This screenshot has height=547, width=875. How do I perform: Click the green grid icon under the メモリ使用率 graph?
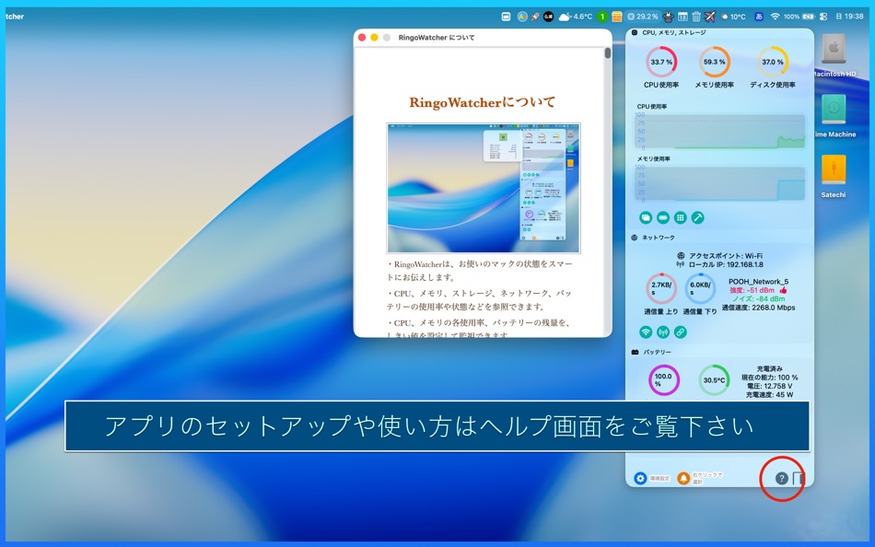pos(679,218)
